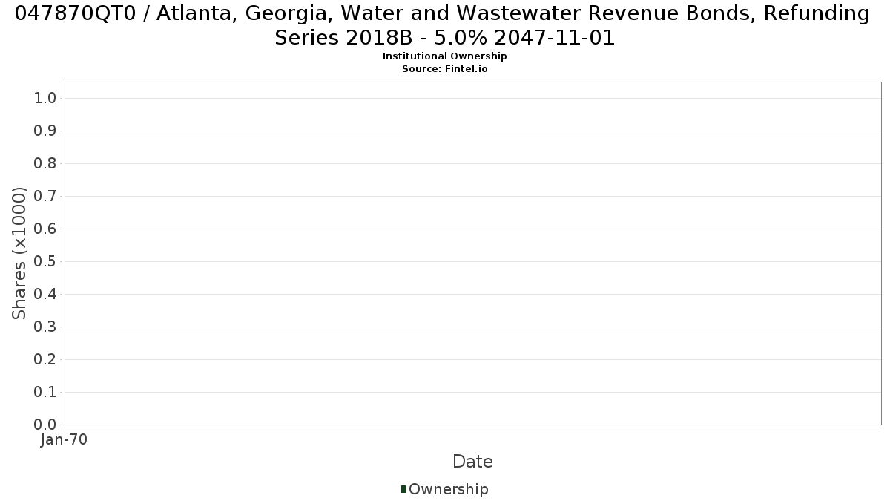The image size is (890, 501).
Task: Click the 0.6 y-axis tick label
Action: point(46,229)
